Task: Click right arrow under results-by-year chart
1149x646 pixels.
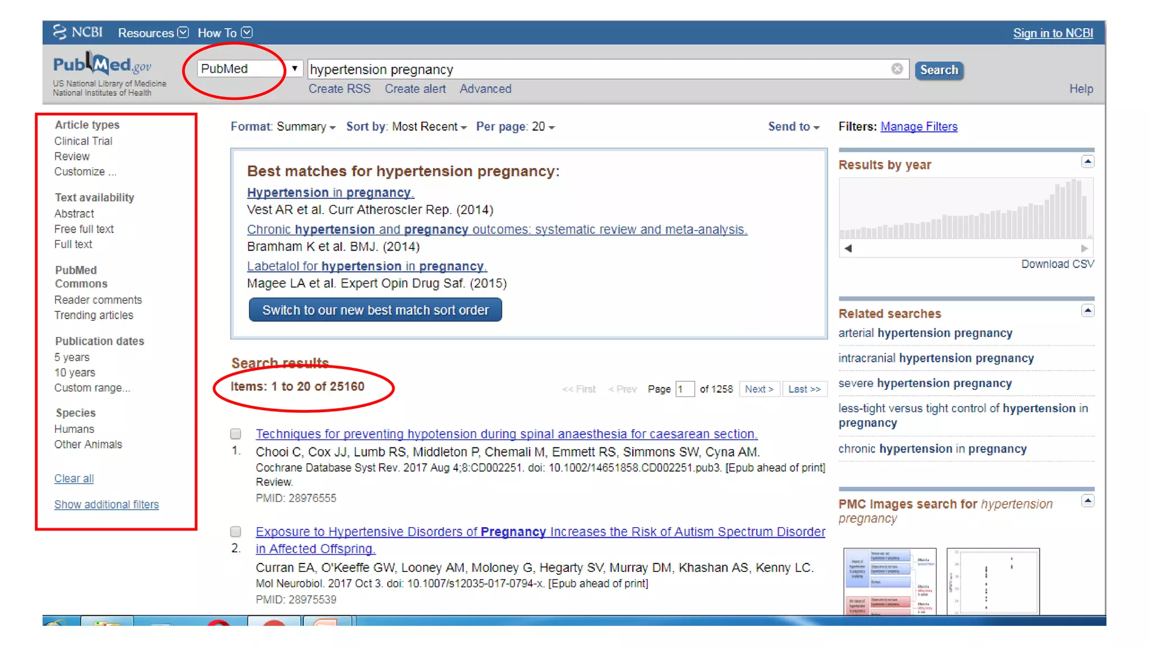Action: tap(1084, 248)
